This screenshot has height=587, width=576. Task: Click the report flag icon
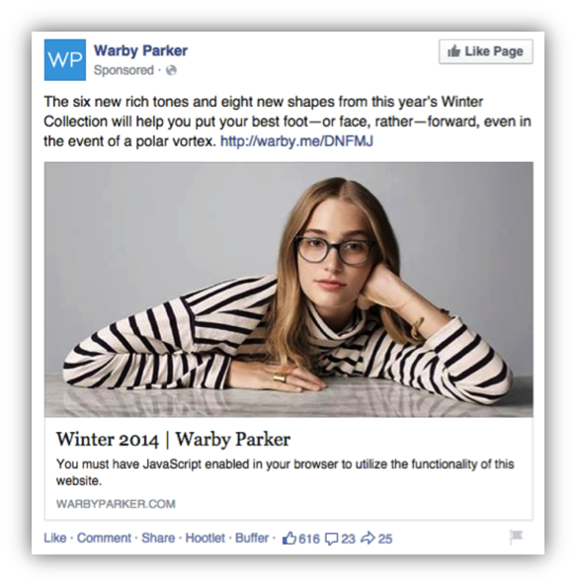(x=516, y=537)
